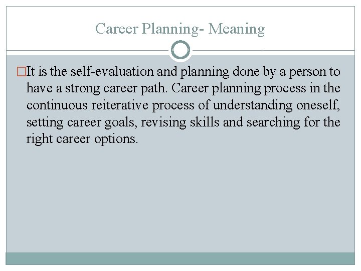Viewport: 361px width, 271px height.
Task: Click the words 'right career options.' in the last line
Action: point(82,139)
